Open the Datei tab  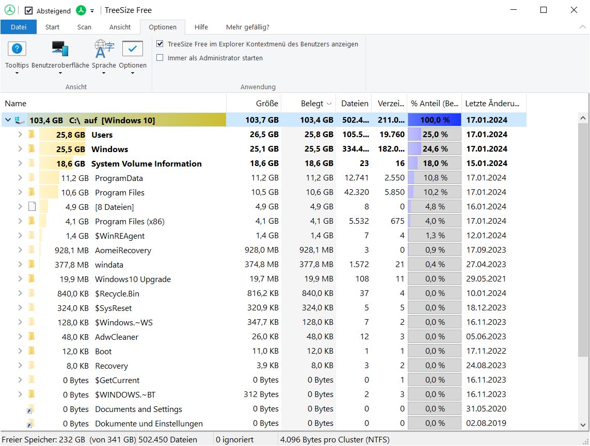tap(19, 27)
